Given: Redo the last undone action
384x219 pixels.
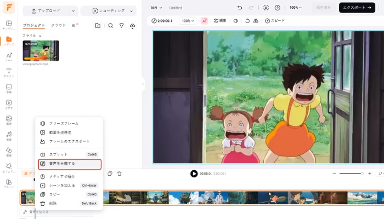Looking at the screenshot, I should point(251,8).
